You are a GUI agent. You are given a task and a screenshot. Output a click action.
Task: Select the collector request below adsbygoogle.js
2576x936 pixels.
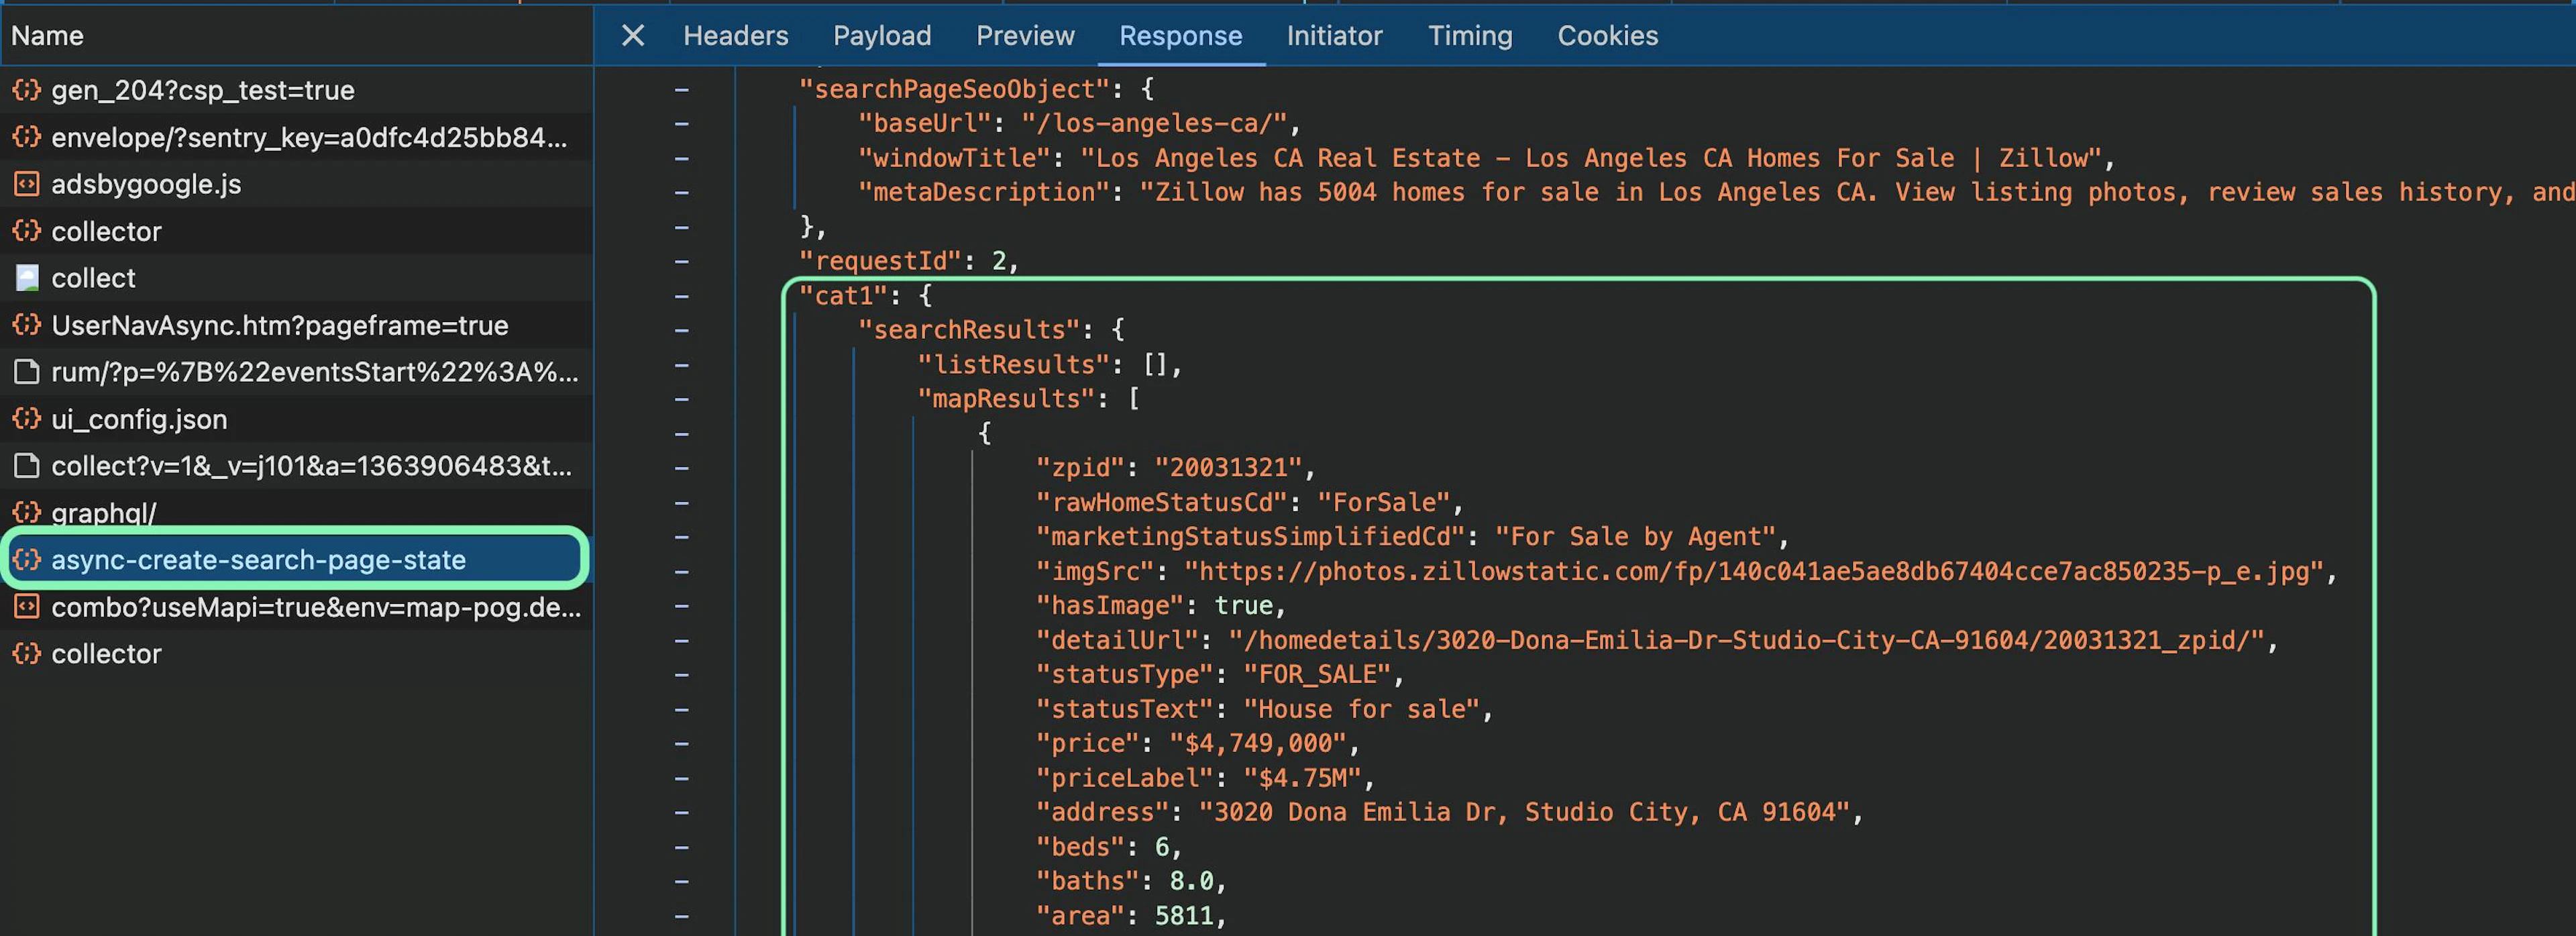tap(296, 231)
